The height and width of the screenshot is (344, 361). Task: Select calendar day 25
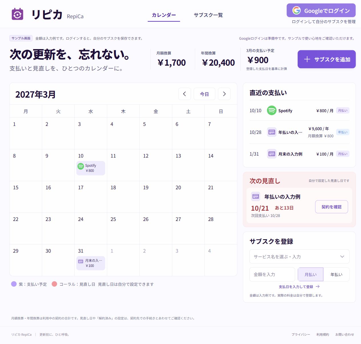pyautogui.click(x=123, y=228)
